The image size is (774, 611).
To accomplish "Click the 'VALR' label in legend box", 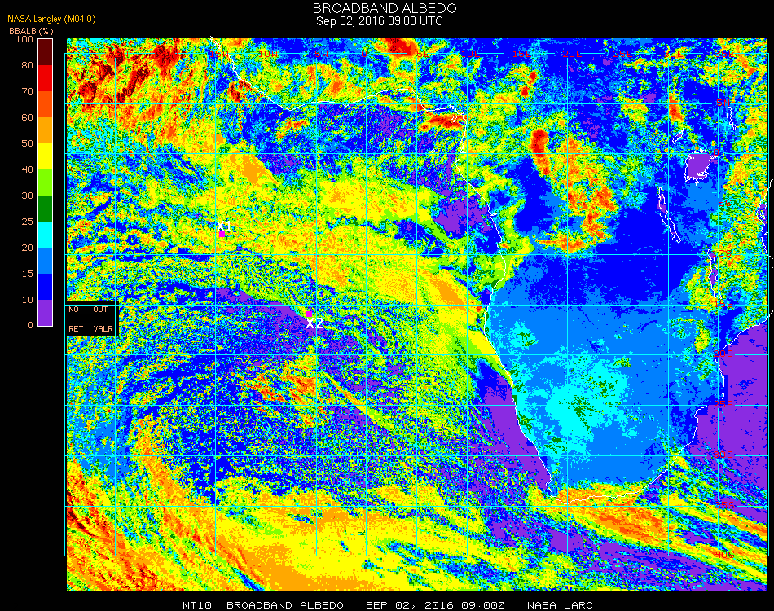I will (x=103, y=328).
